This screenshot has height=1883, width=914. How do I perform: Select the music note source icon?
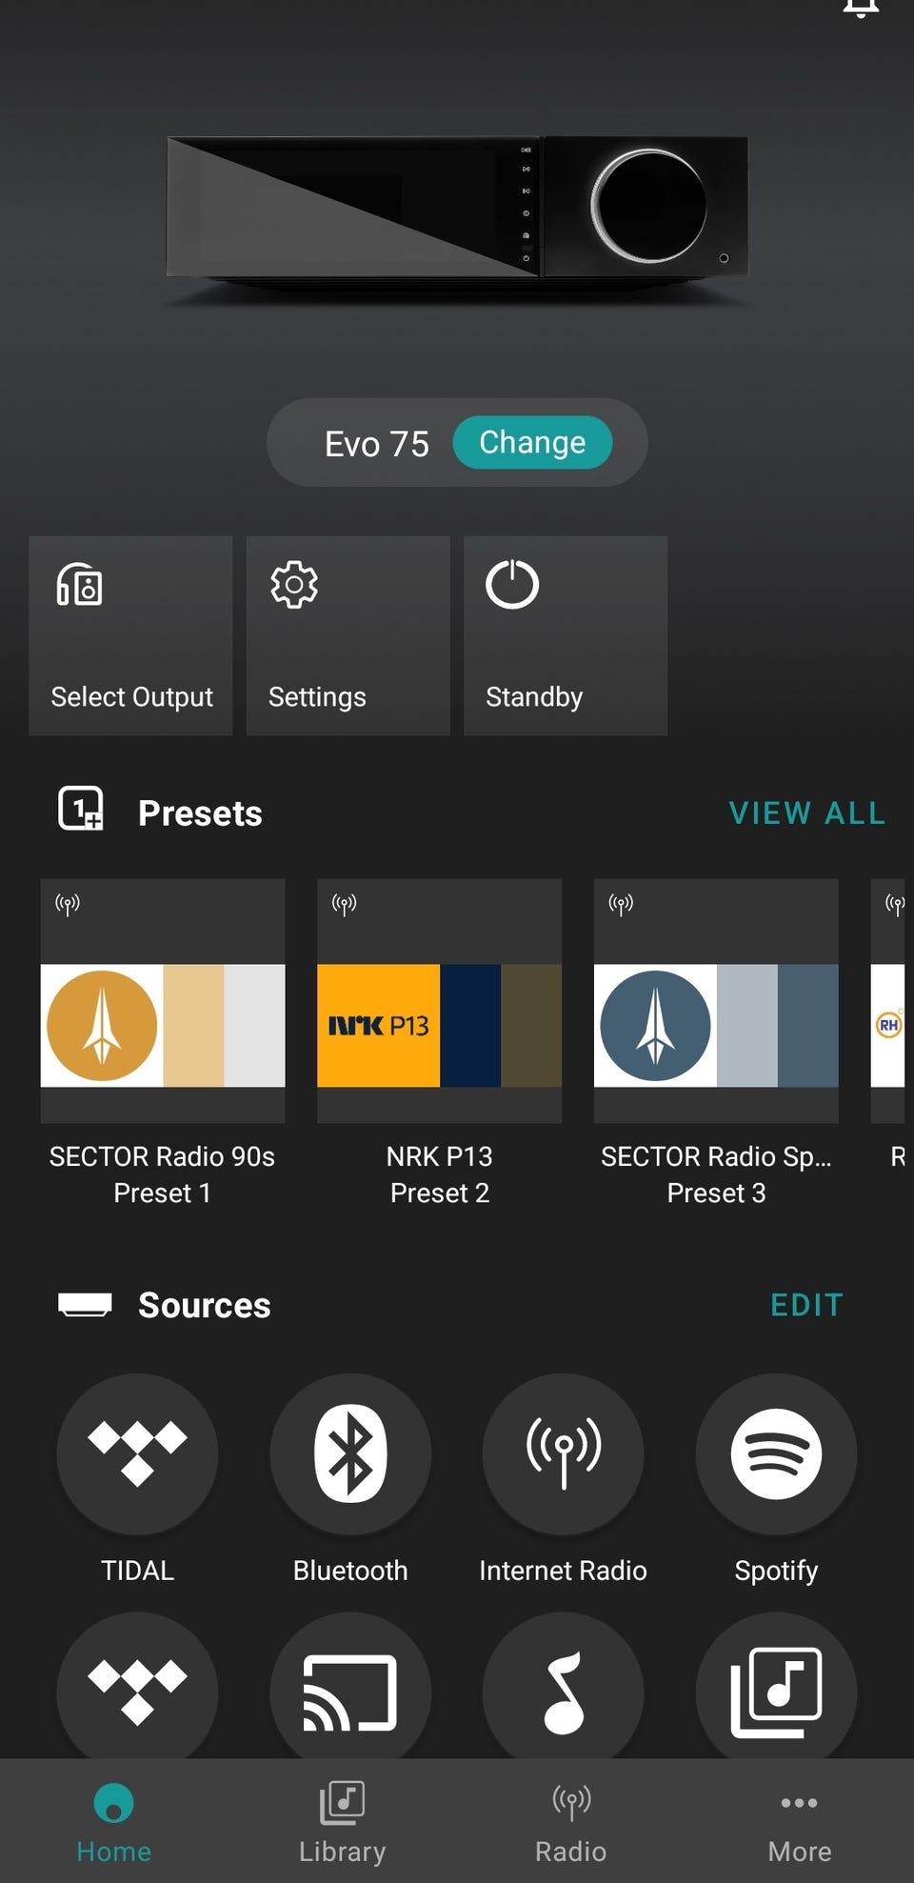[563, 1686]
